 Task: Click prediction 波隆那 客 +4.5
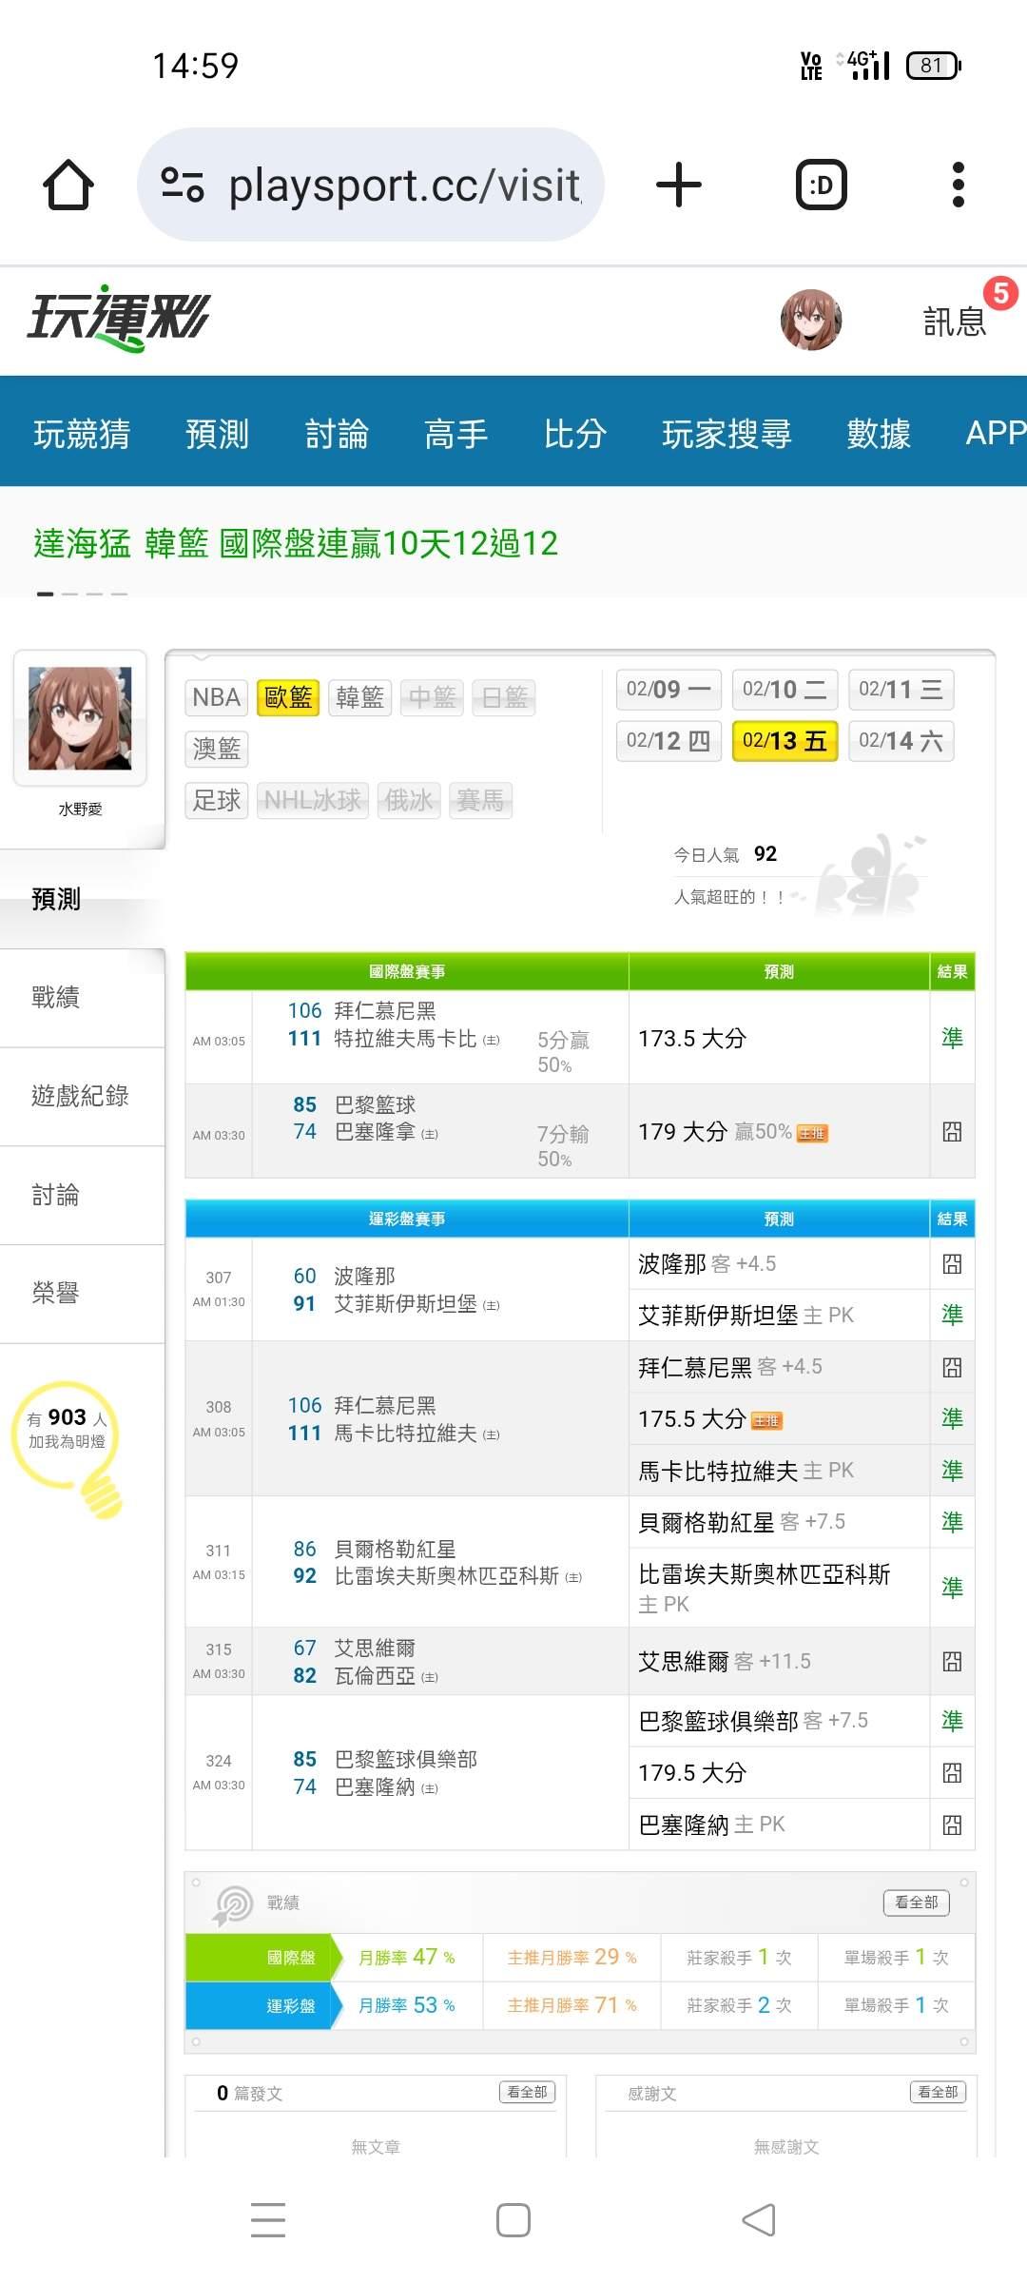click(x=707, y=1263)
